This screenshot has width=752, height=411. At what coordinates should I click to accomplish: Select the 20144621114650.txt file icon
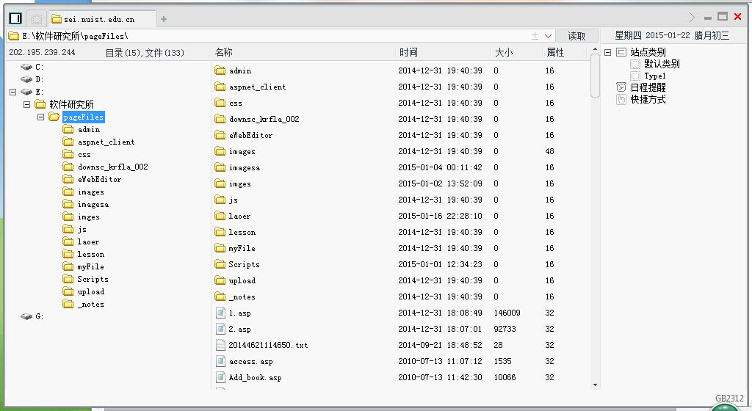[220, 345]
